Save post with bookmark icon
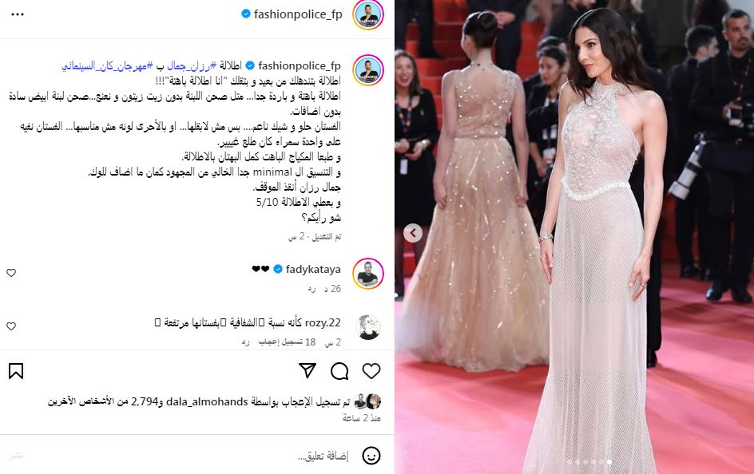This screenshot has height=474, width=754. (x=16, y=371)
